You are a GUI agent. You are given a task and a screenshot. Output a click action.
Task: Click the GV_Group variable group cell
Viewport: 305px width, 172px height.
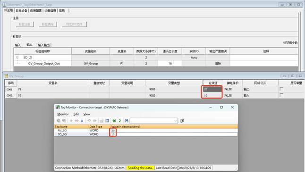(x=91, y=64)
